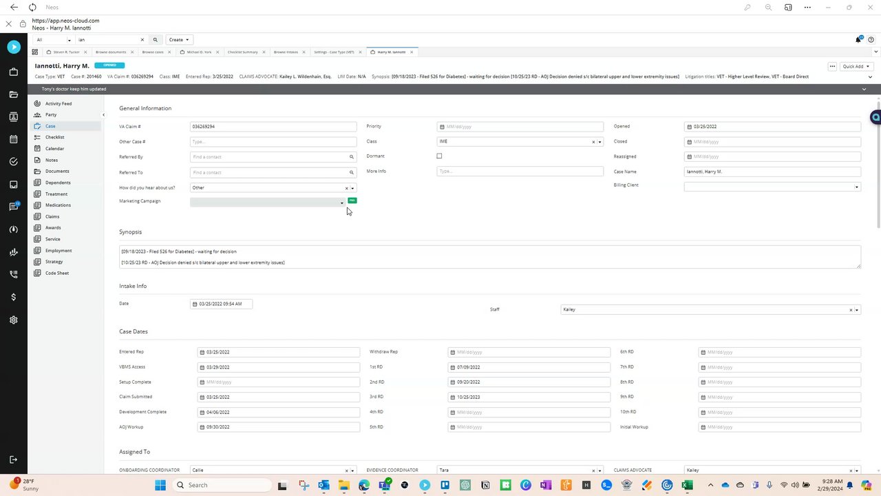
Task: Open the messages icon with badge
Action: pos(14,207)
